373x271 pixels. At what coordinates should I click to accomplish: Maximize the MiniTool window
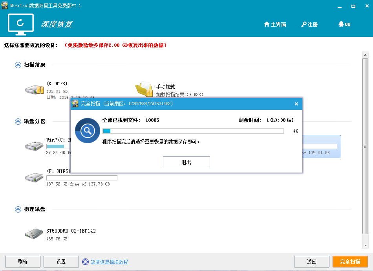point(353,6)
